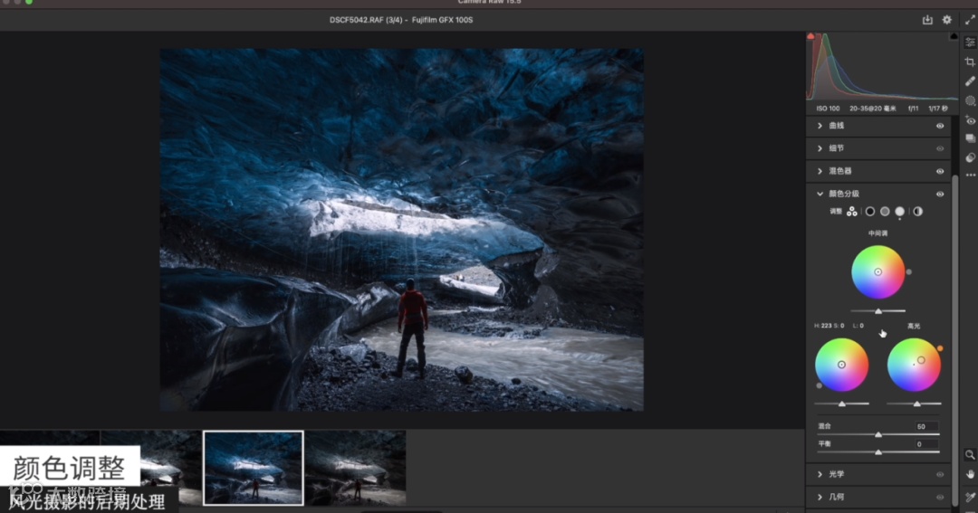Select the Crop tool
This screenshot has height=513, width=978.
pos(970,62)
